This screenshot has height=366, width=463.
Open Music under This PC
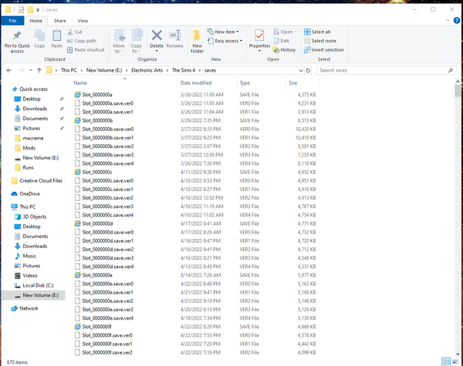coord(29,256)
